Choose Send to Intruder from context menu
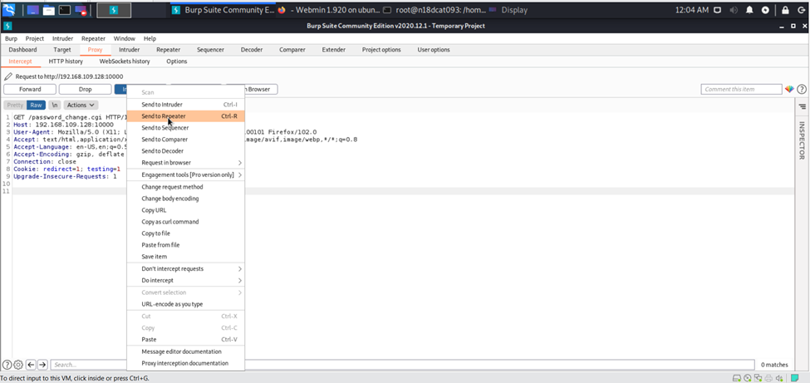 coord(185,105)
